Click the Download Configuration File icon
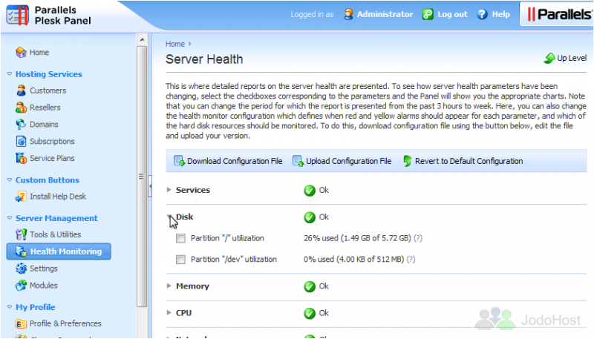 coord(179,161)
